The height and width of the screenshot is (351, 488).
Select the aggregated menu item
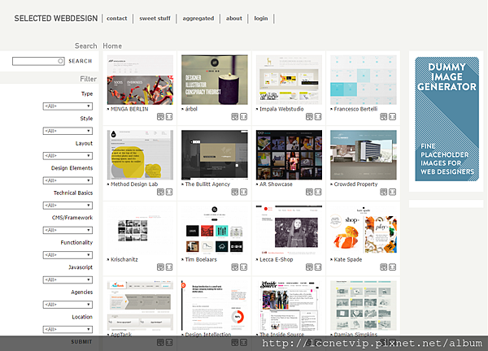(x=198, y=19)
